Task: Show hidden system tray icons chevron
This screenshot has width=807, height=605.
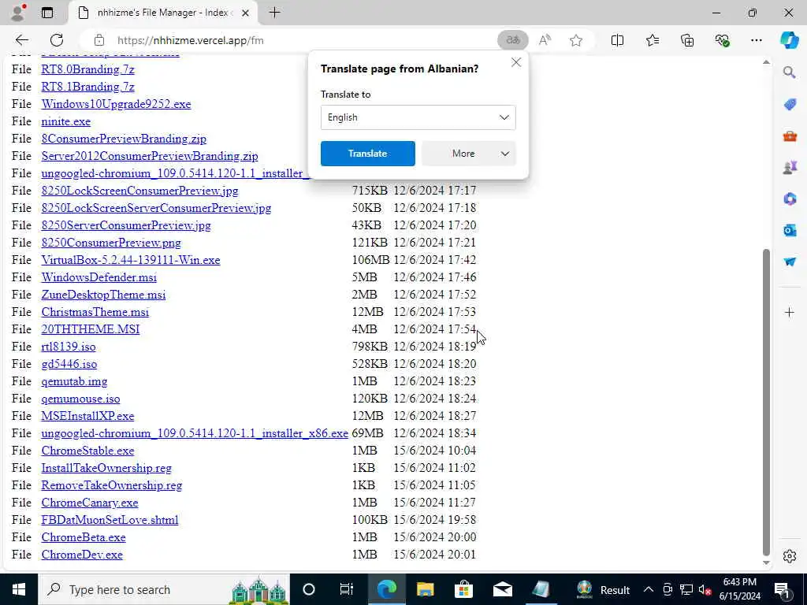Action: (x=649, y=589)
